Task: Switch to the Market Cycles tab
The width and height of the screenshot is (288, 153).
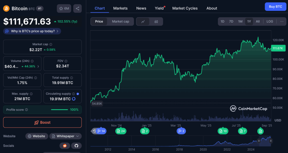Action: tap(185, 8)
